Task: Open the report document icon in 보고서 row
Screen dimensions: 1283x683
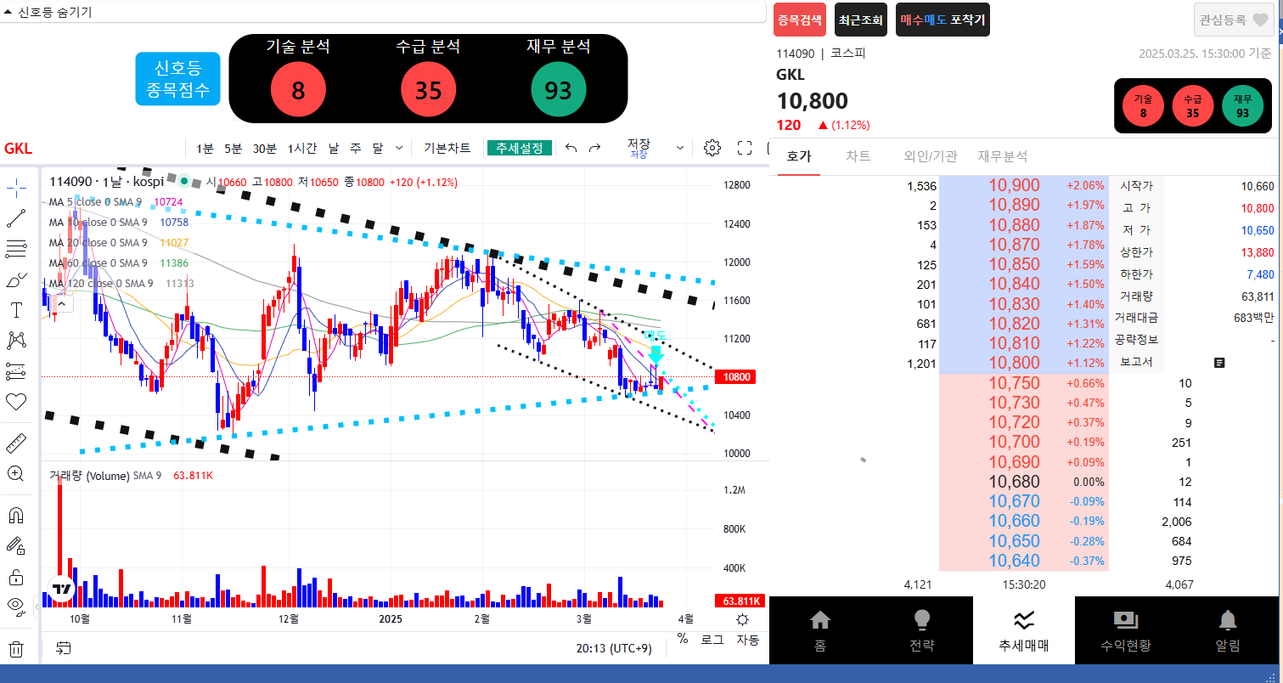Action: [x=1219, y=362]
